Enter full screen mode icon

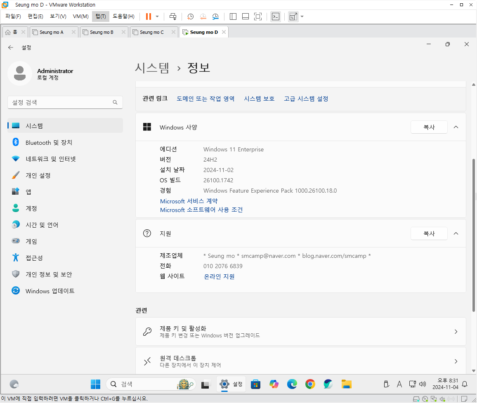tap(257, 16)
